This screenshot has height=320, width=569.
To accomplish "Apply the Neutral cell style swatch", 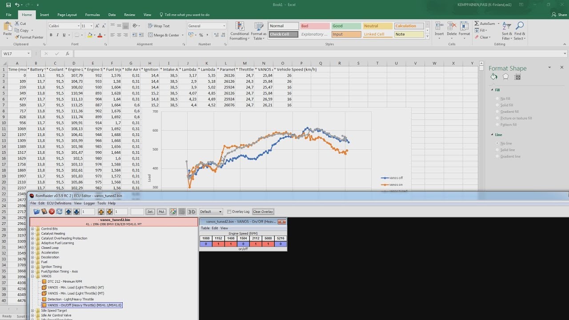I will (x=377, y=26).
